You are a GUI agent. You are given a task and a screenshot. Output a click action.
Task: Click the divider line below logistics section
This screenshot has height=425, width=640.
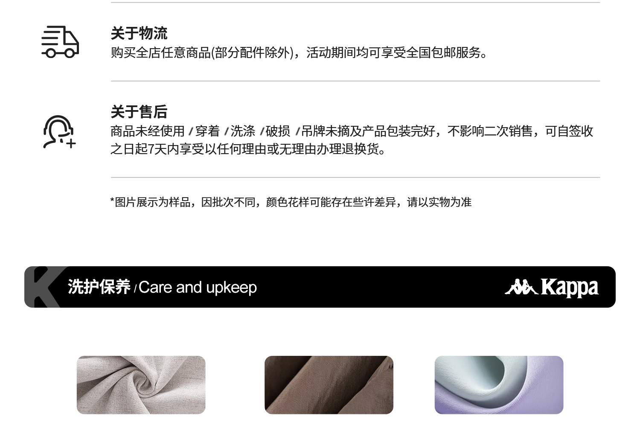[x=355, y=81]
